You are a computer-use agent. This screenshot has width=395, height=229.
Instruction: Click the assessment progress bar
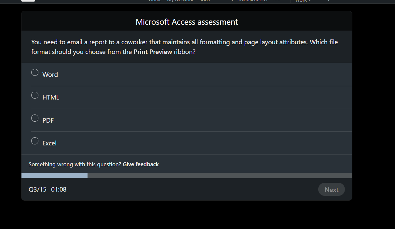(x=186, y=175)
